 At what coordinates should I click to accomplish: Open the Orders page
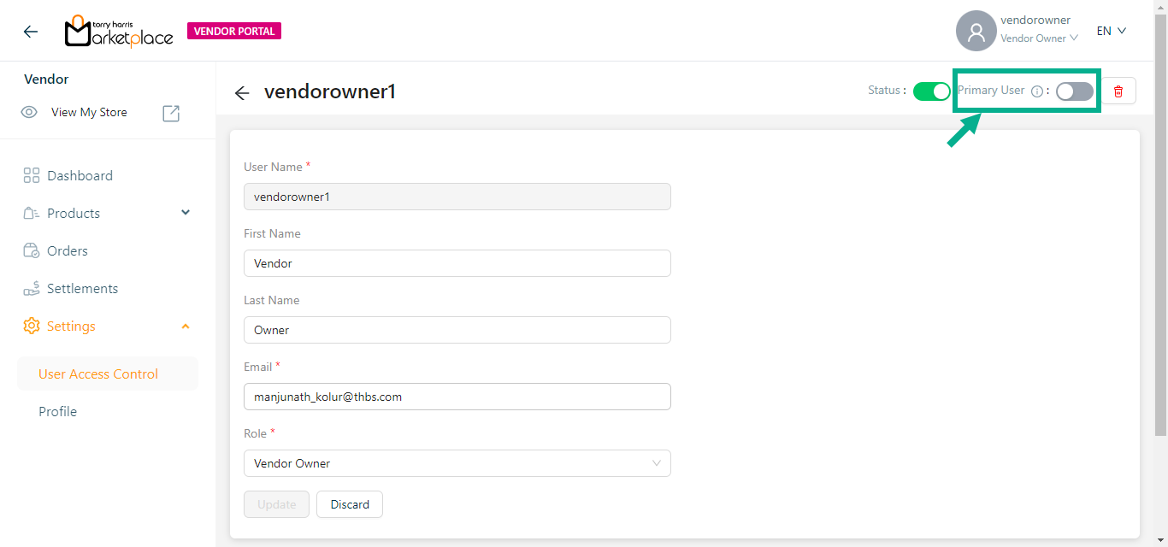pyautogui.click(x=68, y=251)
